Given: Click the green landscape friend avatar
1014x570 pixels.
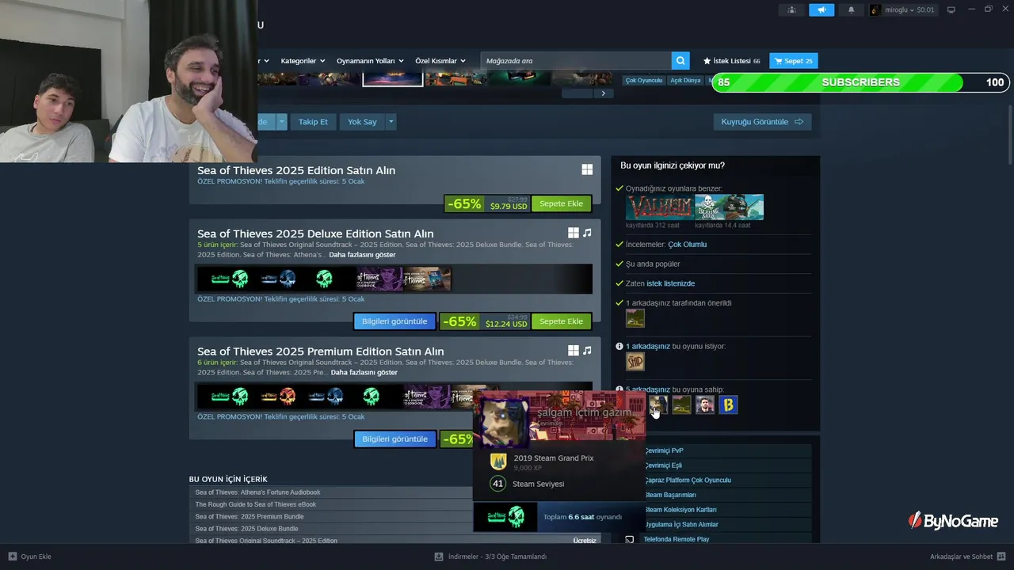Looking at the screenshot, I should tap(681, 405).
